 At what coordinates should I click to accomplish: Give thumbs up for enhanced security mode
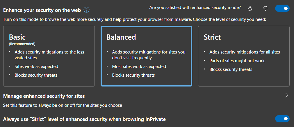pos(250,8)
